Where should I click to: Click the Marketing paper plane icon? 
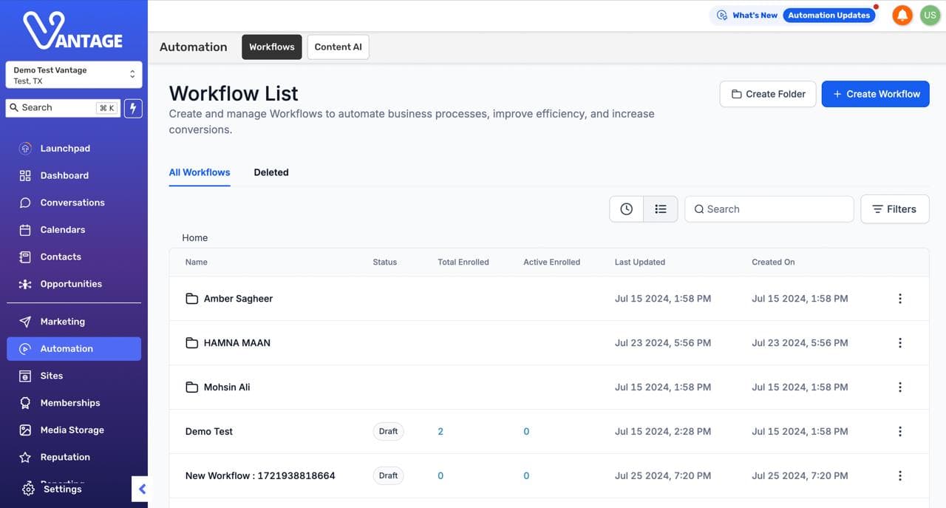pyautogui.click(x=25, y=322)
